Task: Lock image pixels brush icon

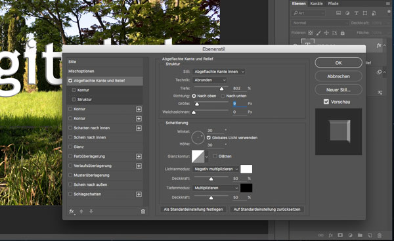Action: [318, 33]
